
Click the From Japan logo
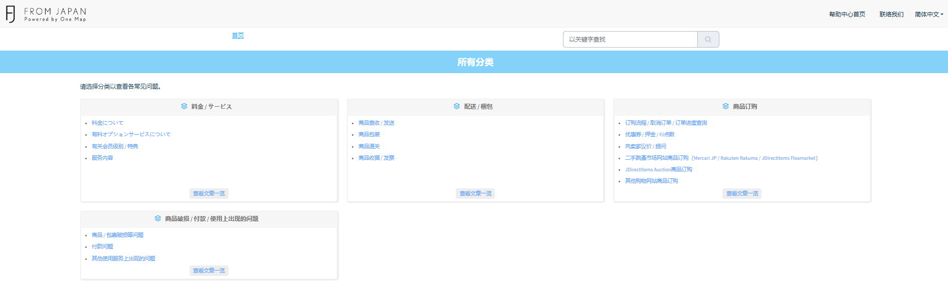(46, 14)
